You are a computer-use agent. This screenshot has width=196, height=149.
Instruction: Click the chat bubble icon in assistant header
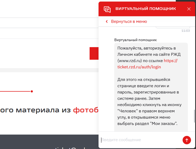(107, 9)
